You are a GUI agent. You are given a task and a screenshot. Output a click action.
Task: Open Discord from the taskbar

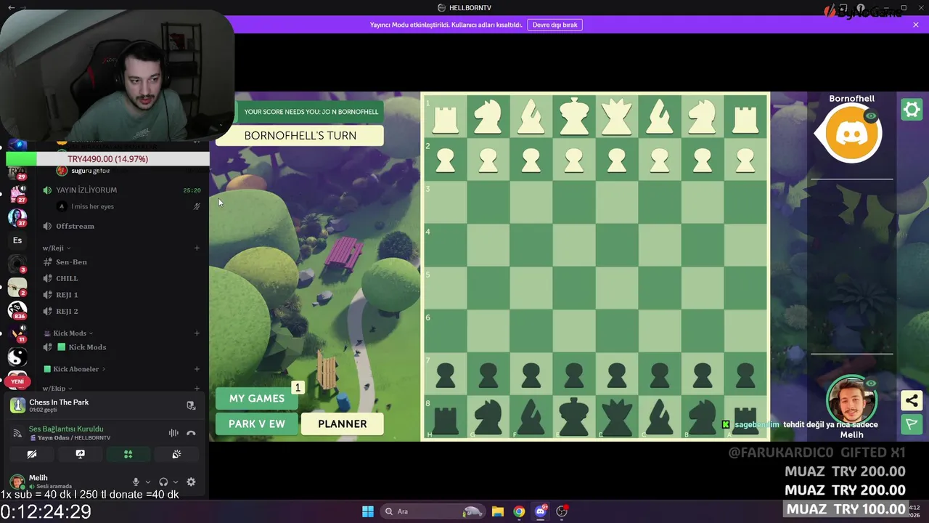tap(540, 511)
